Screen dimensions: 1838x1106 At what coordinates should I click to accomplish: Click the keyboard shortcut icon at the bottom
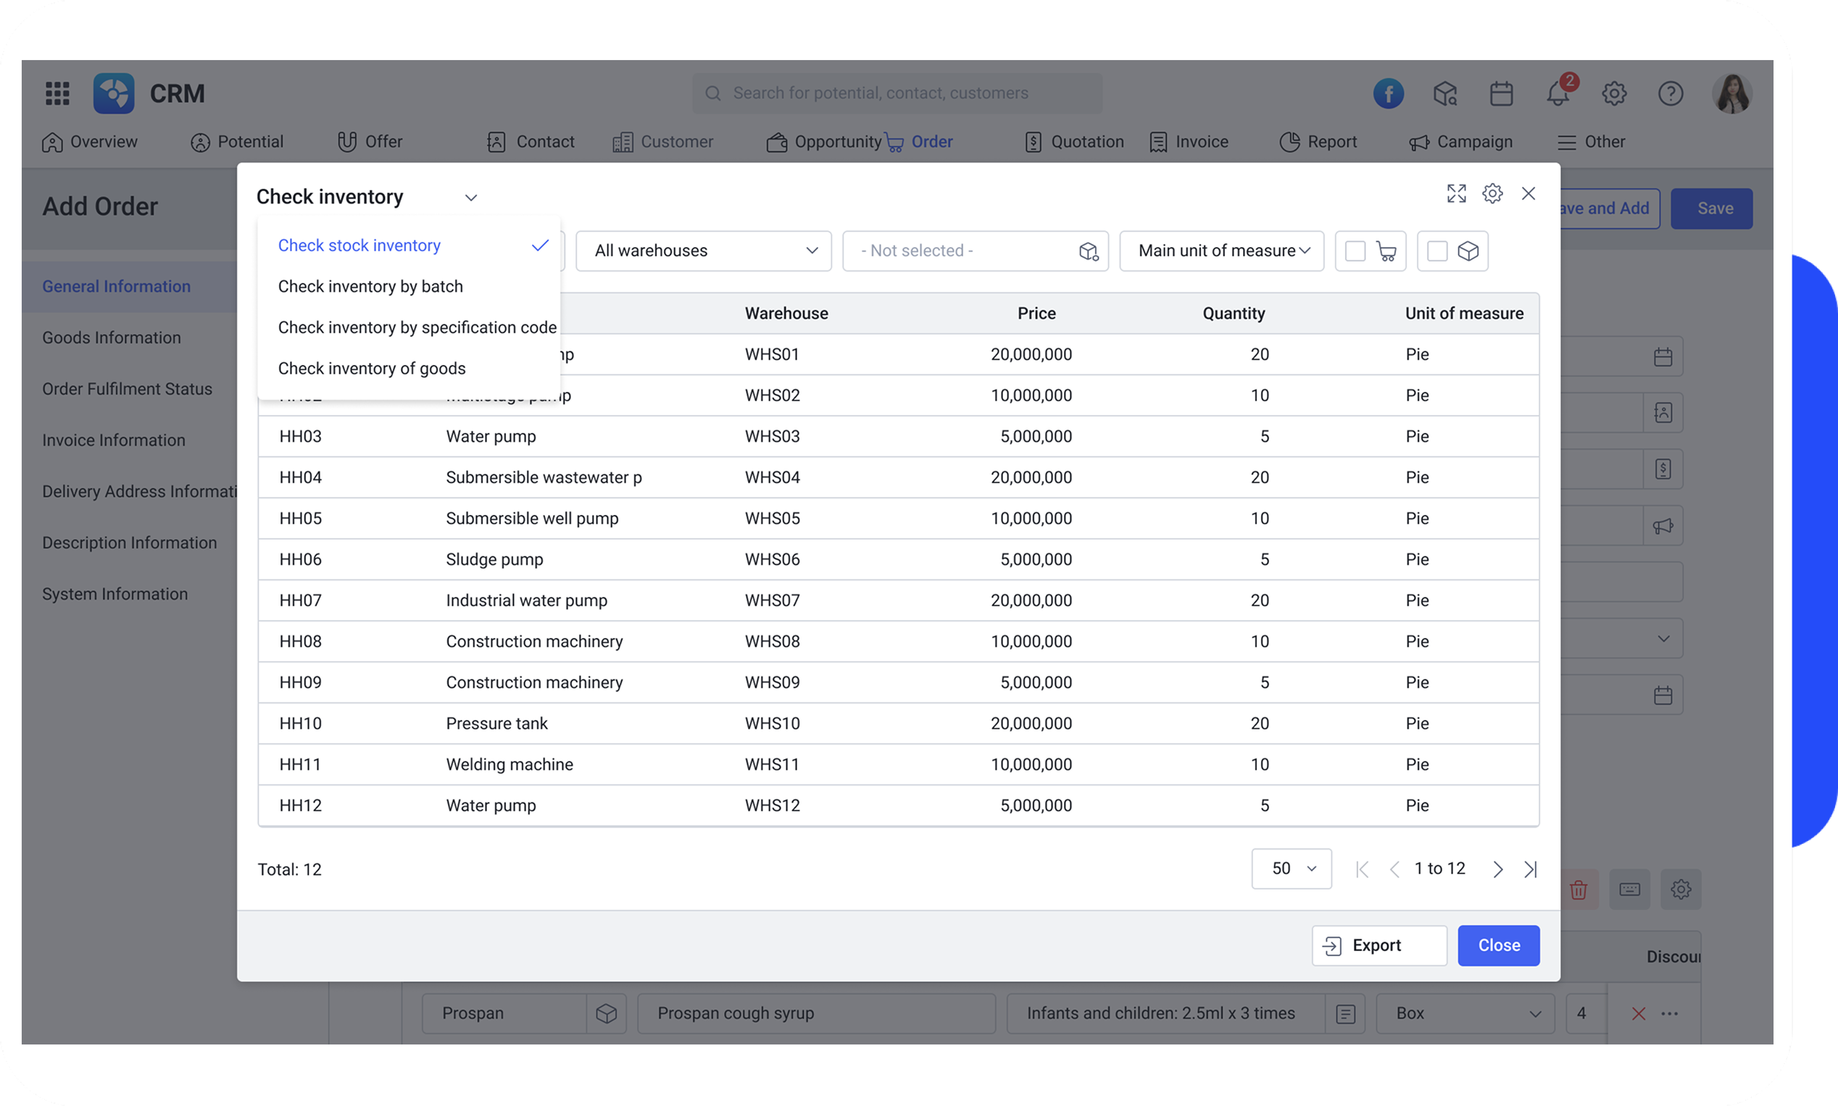point(1630,889)
